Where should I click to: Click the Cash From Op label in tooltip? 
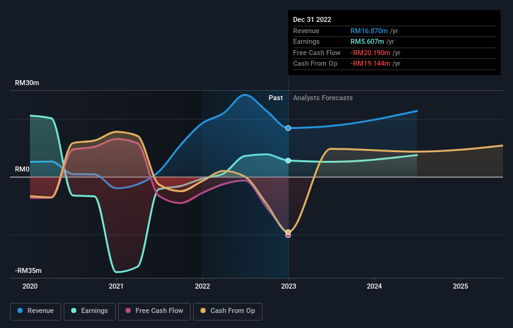click(315, 64)
